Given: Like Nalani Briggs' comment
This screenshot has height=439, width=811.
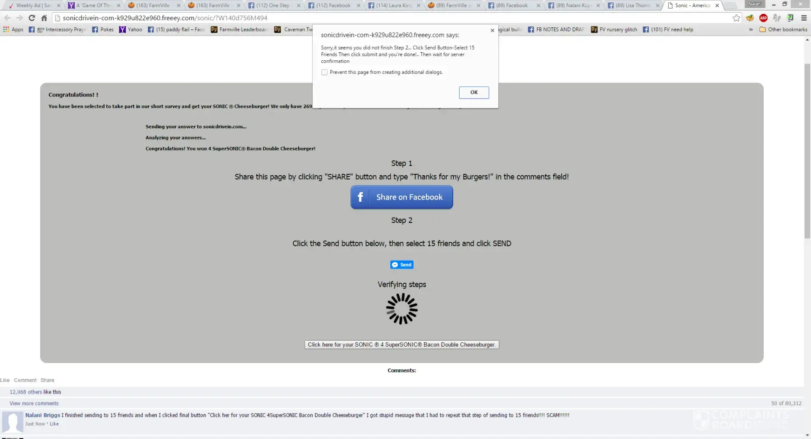Looking at the screenshot, I should click(54, 424).
